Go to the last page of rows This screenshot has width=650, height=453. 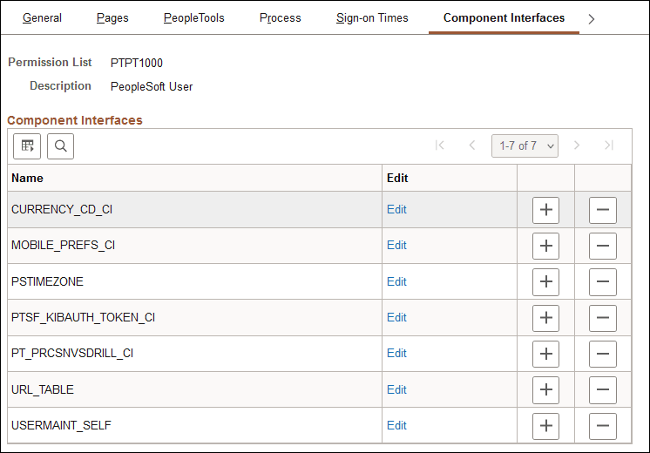tap(609, 145)
